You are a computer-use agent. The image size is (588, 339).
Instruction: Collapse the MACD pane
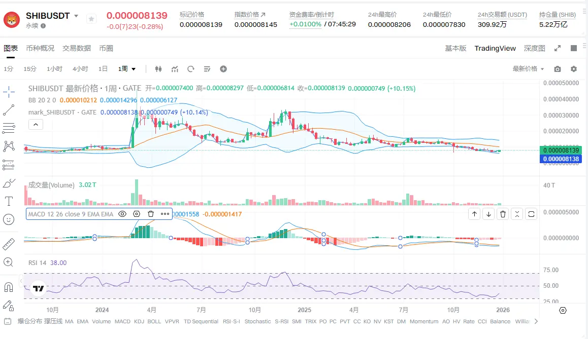[517, 214]
